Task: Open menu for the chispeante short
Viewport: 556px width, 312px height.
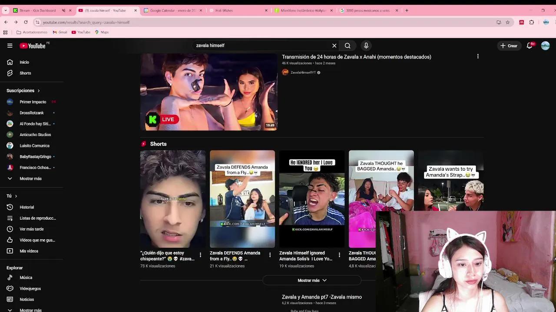Action: pos(200,255)
